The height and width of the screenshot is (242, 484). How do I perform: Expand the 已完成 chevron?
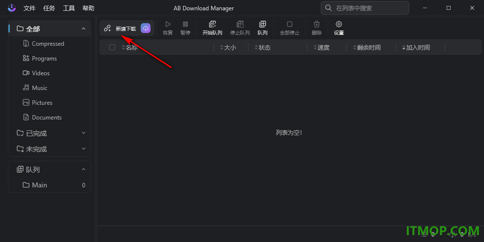(x=83, y=133)
